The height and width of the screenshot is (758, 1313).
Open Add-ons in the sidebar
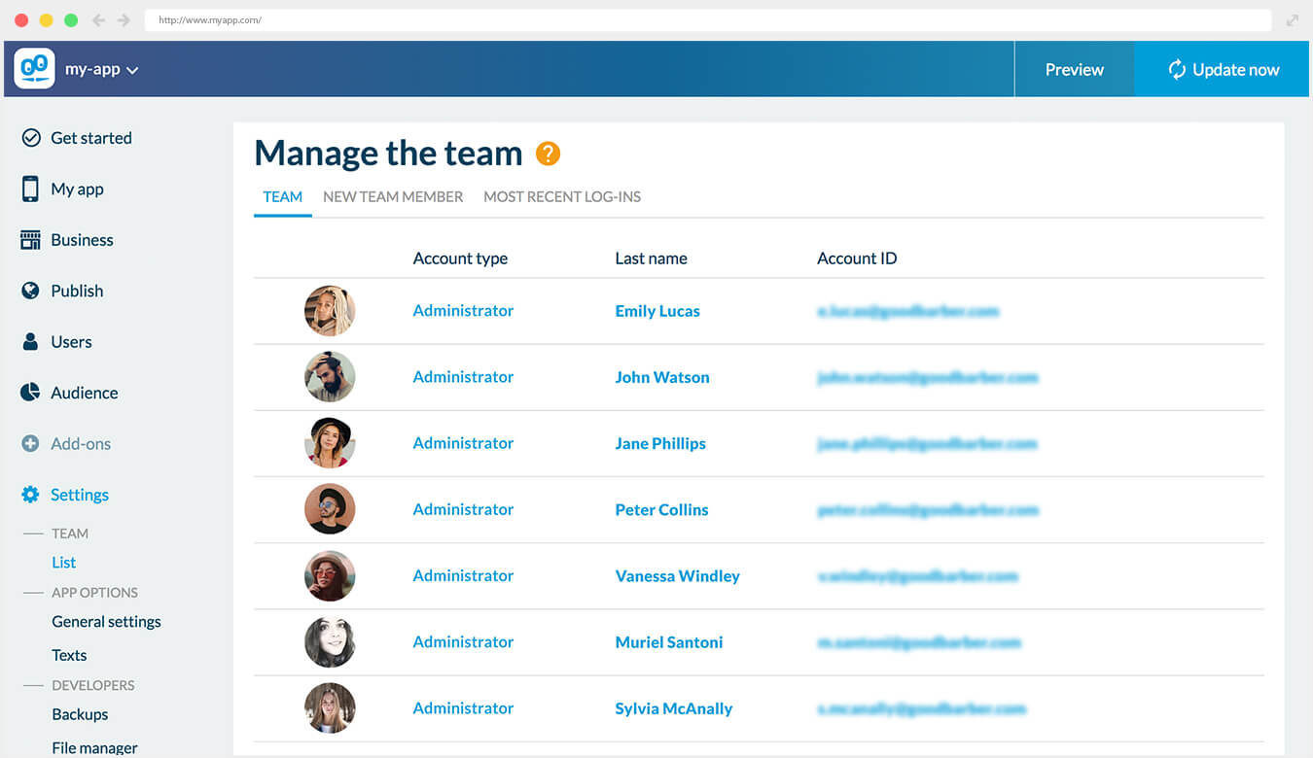tap(81, 444)
